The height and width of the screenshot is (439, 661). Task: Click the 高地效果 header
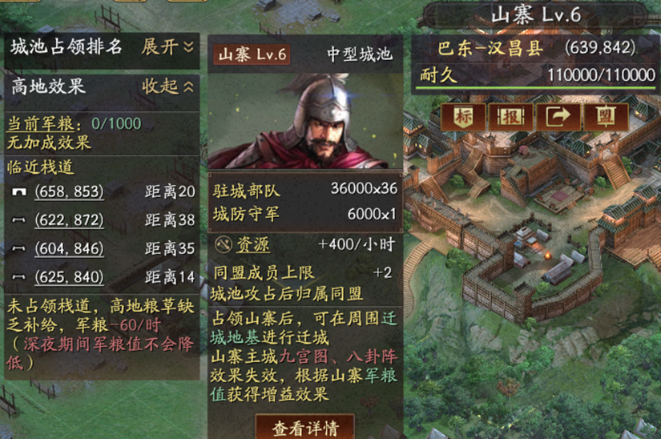[x=48, y=87]
